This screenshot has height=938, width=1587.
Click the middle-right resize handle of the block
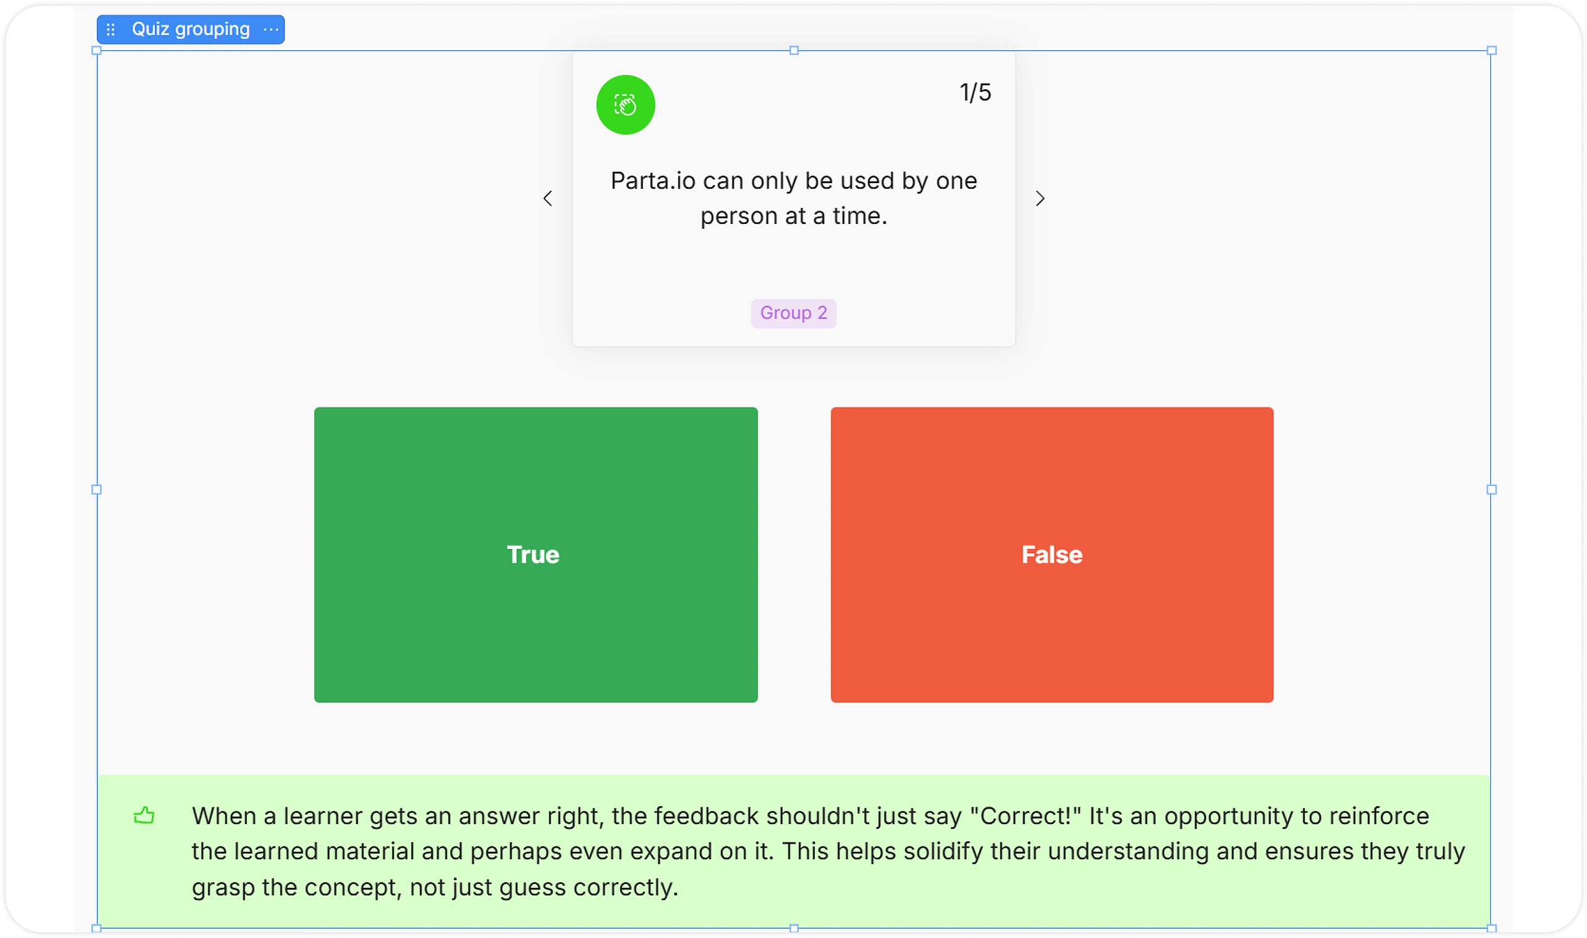click(1492, 489)
